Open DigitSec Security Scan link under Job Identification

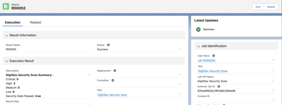point(213,71)
